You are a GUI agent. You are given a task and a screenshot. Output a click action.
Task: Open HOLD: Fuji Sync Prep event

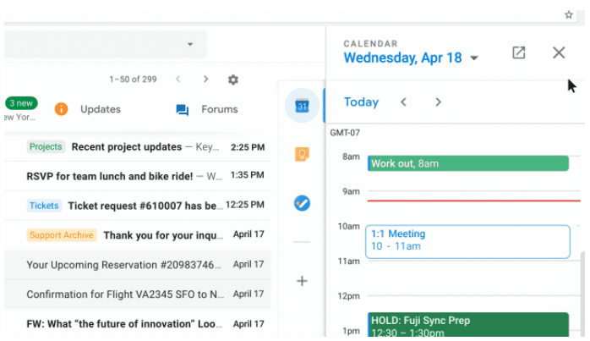[468, 324]
